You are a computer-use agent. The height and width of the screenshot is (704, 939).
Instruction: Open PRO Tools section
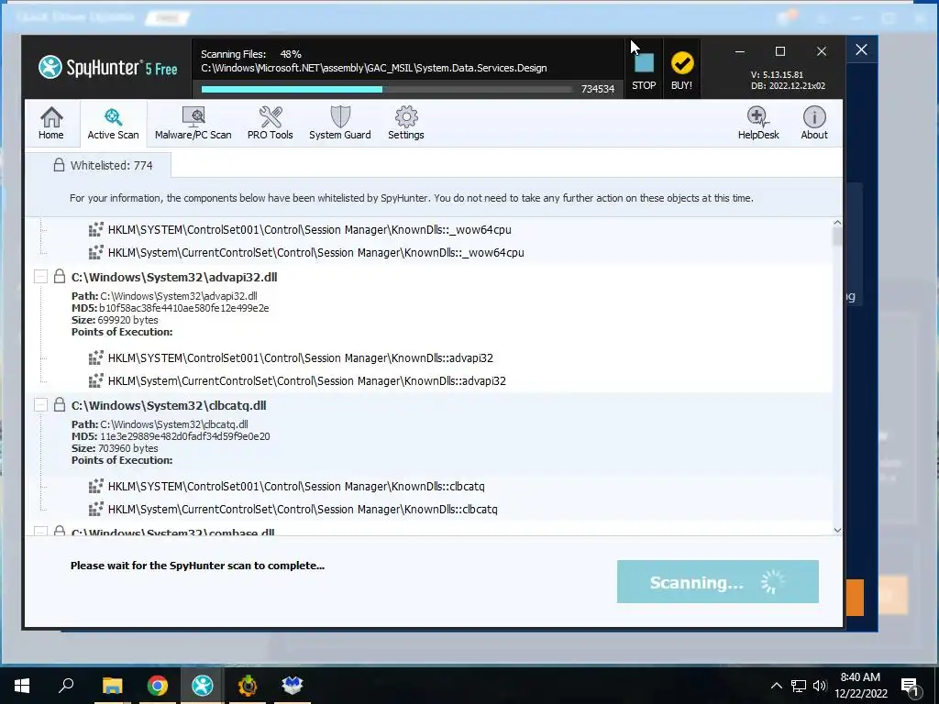point(271,124)
